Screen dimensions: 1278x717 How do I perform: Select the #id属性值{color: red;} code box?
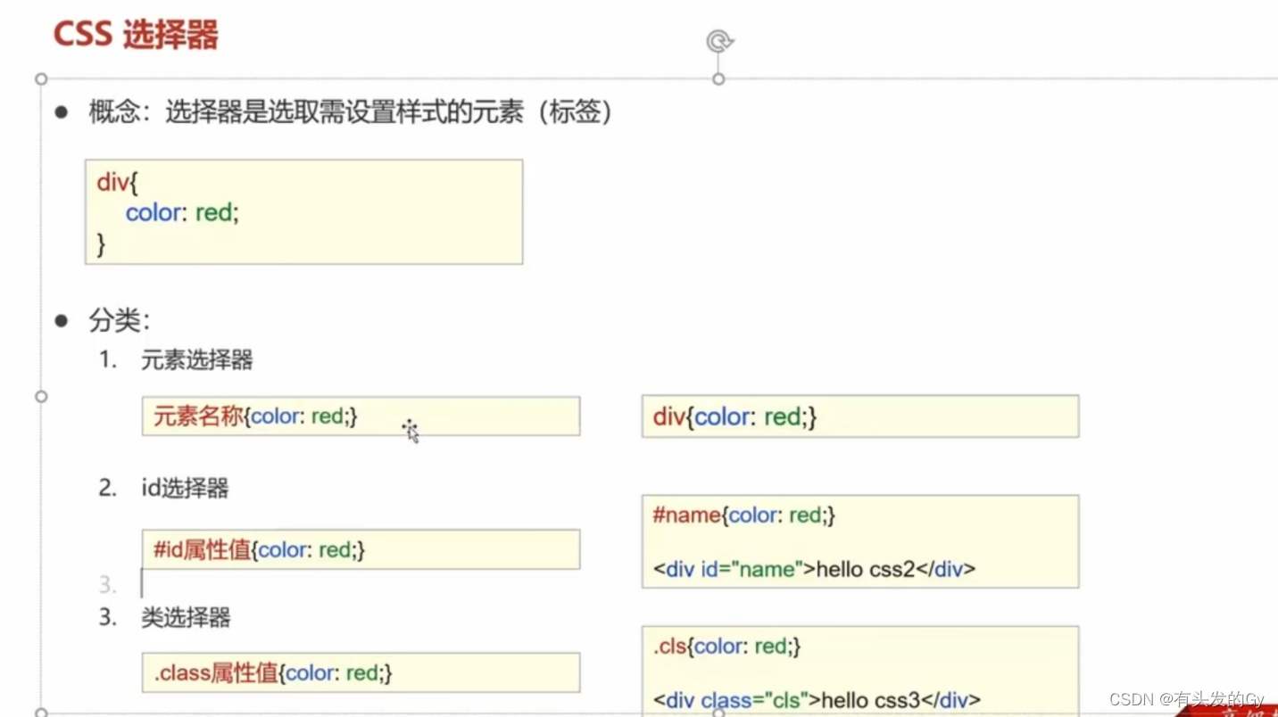coord(361,549)
